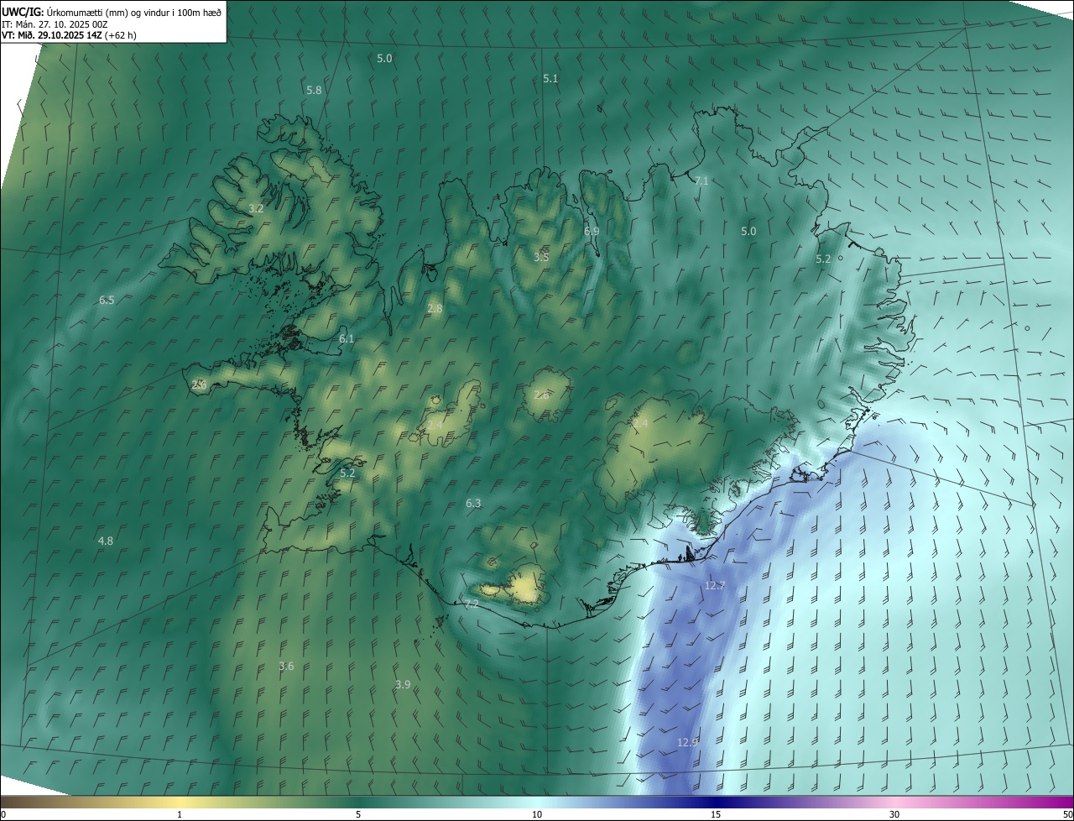Click the 50 label on the color scale

coord(1067,814)
